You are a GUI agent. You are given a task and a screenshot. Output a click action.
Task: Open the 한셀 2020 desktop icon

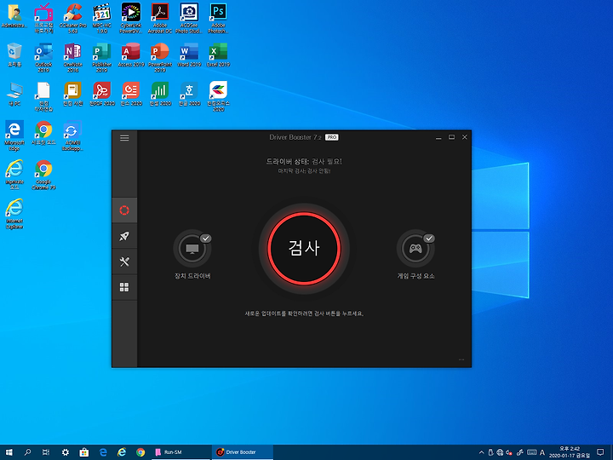[x=160, y=95]
